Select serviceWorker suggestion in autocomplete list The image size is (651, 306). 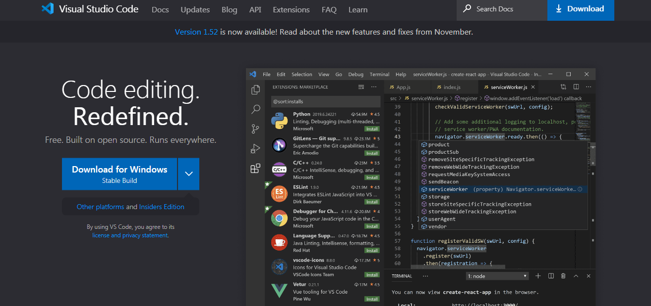coord(503,189)
